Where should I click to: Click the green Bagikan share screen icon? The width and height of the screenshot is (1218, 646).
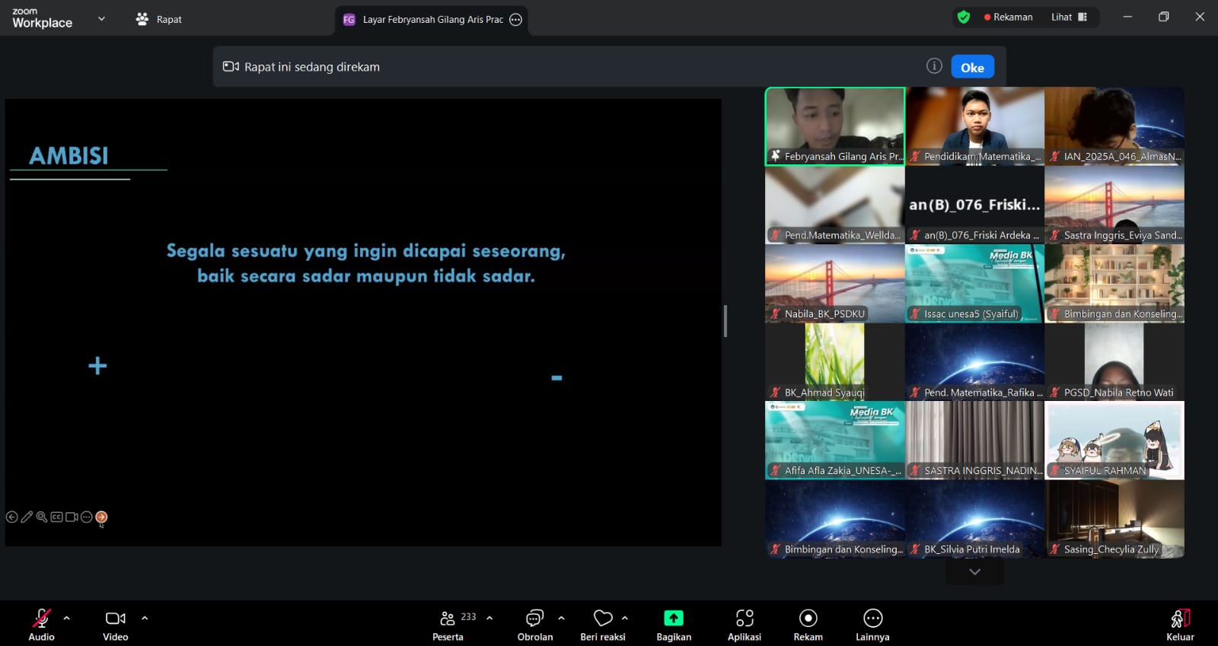[674, 619]
